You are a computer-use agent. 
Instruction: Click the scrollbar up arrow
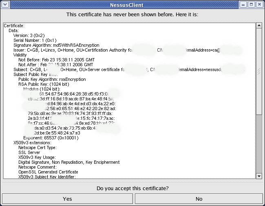(x=259, y=26)
